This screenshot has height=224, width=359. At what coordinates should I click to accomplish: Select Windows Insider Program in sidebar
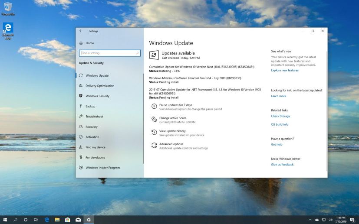click(103, 168)
